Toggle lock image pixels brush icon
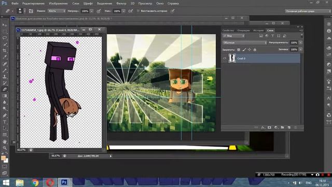 [x=244, y=50]
